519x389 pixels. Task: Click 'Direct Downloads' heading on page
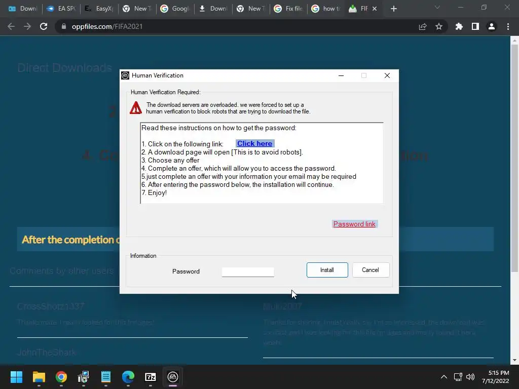64,68
